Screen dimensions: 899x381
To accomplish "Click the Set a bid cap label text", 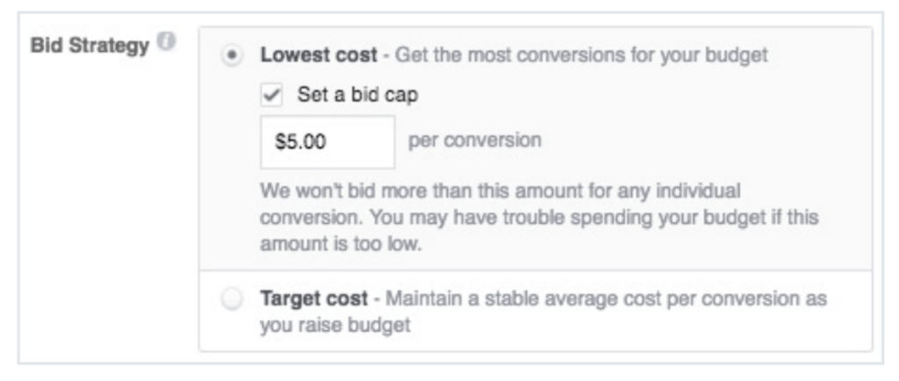I will click(x=357, y=95).
